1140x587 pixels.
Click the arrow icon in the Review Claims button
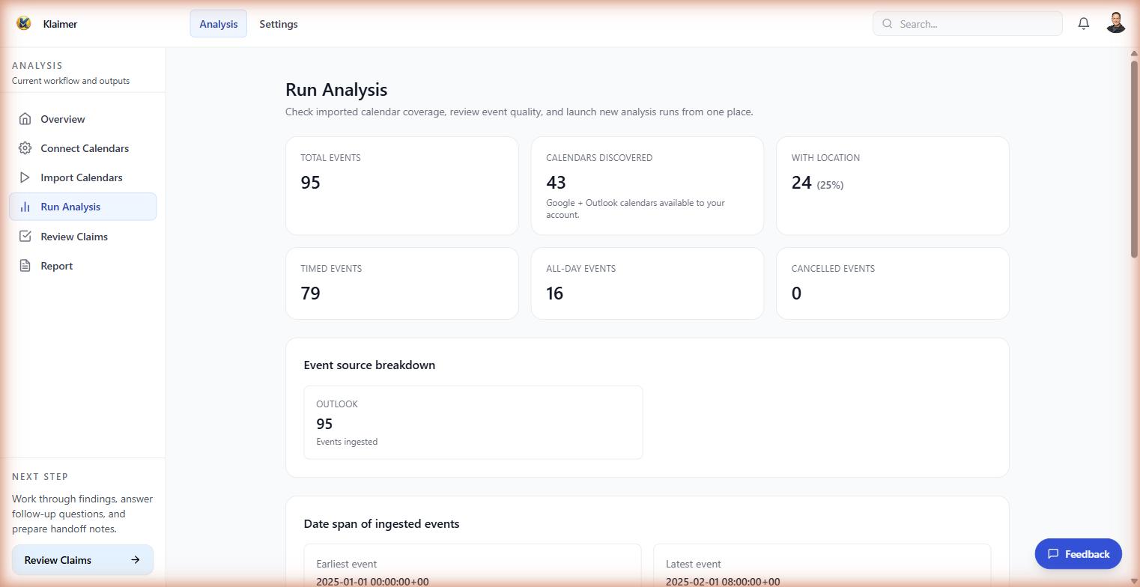coord(135,559)
